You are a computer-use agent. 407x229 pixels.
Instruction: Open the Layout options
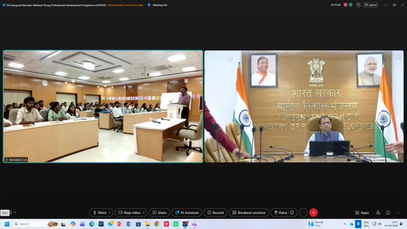click(x=370, y=5)
